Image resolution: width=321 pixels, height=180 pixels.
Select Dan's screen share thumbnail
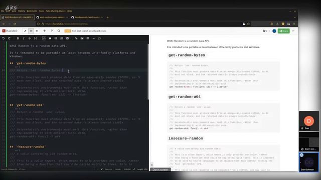[x=309, y=141]
